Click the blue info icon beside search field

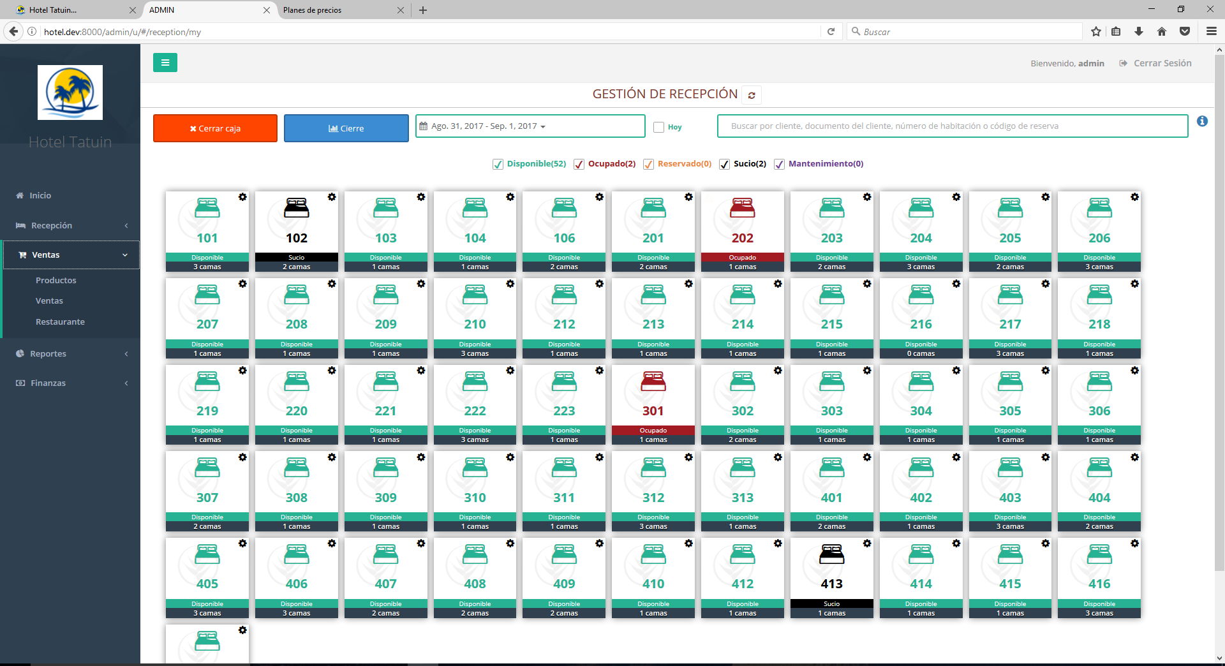tap(1202, 121)
